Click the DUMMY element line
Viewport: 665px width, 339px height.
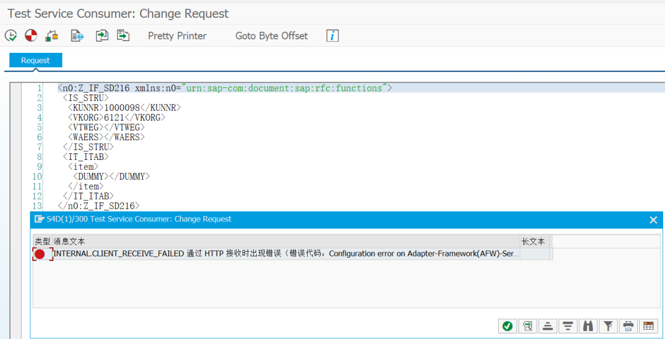point(111,177)
